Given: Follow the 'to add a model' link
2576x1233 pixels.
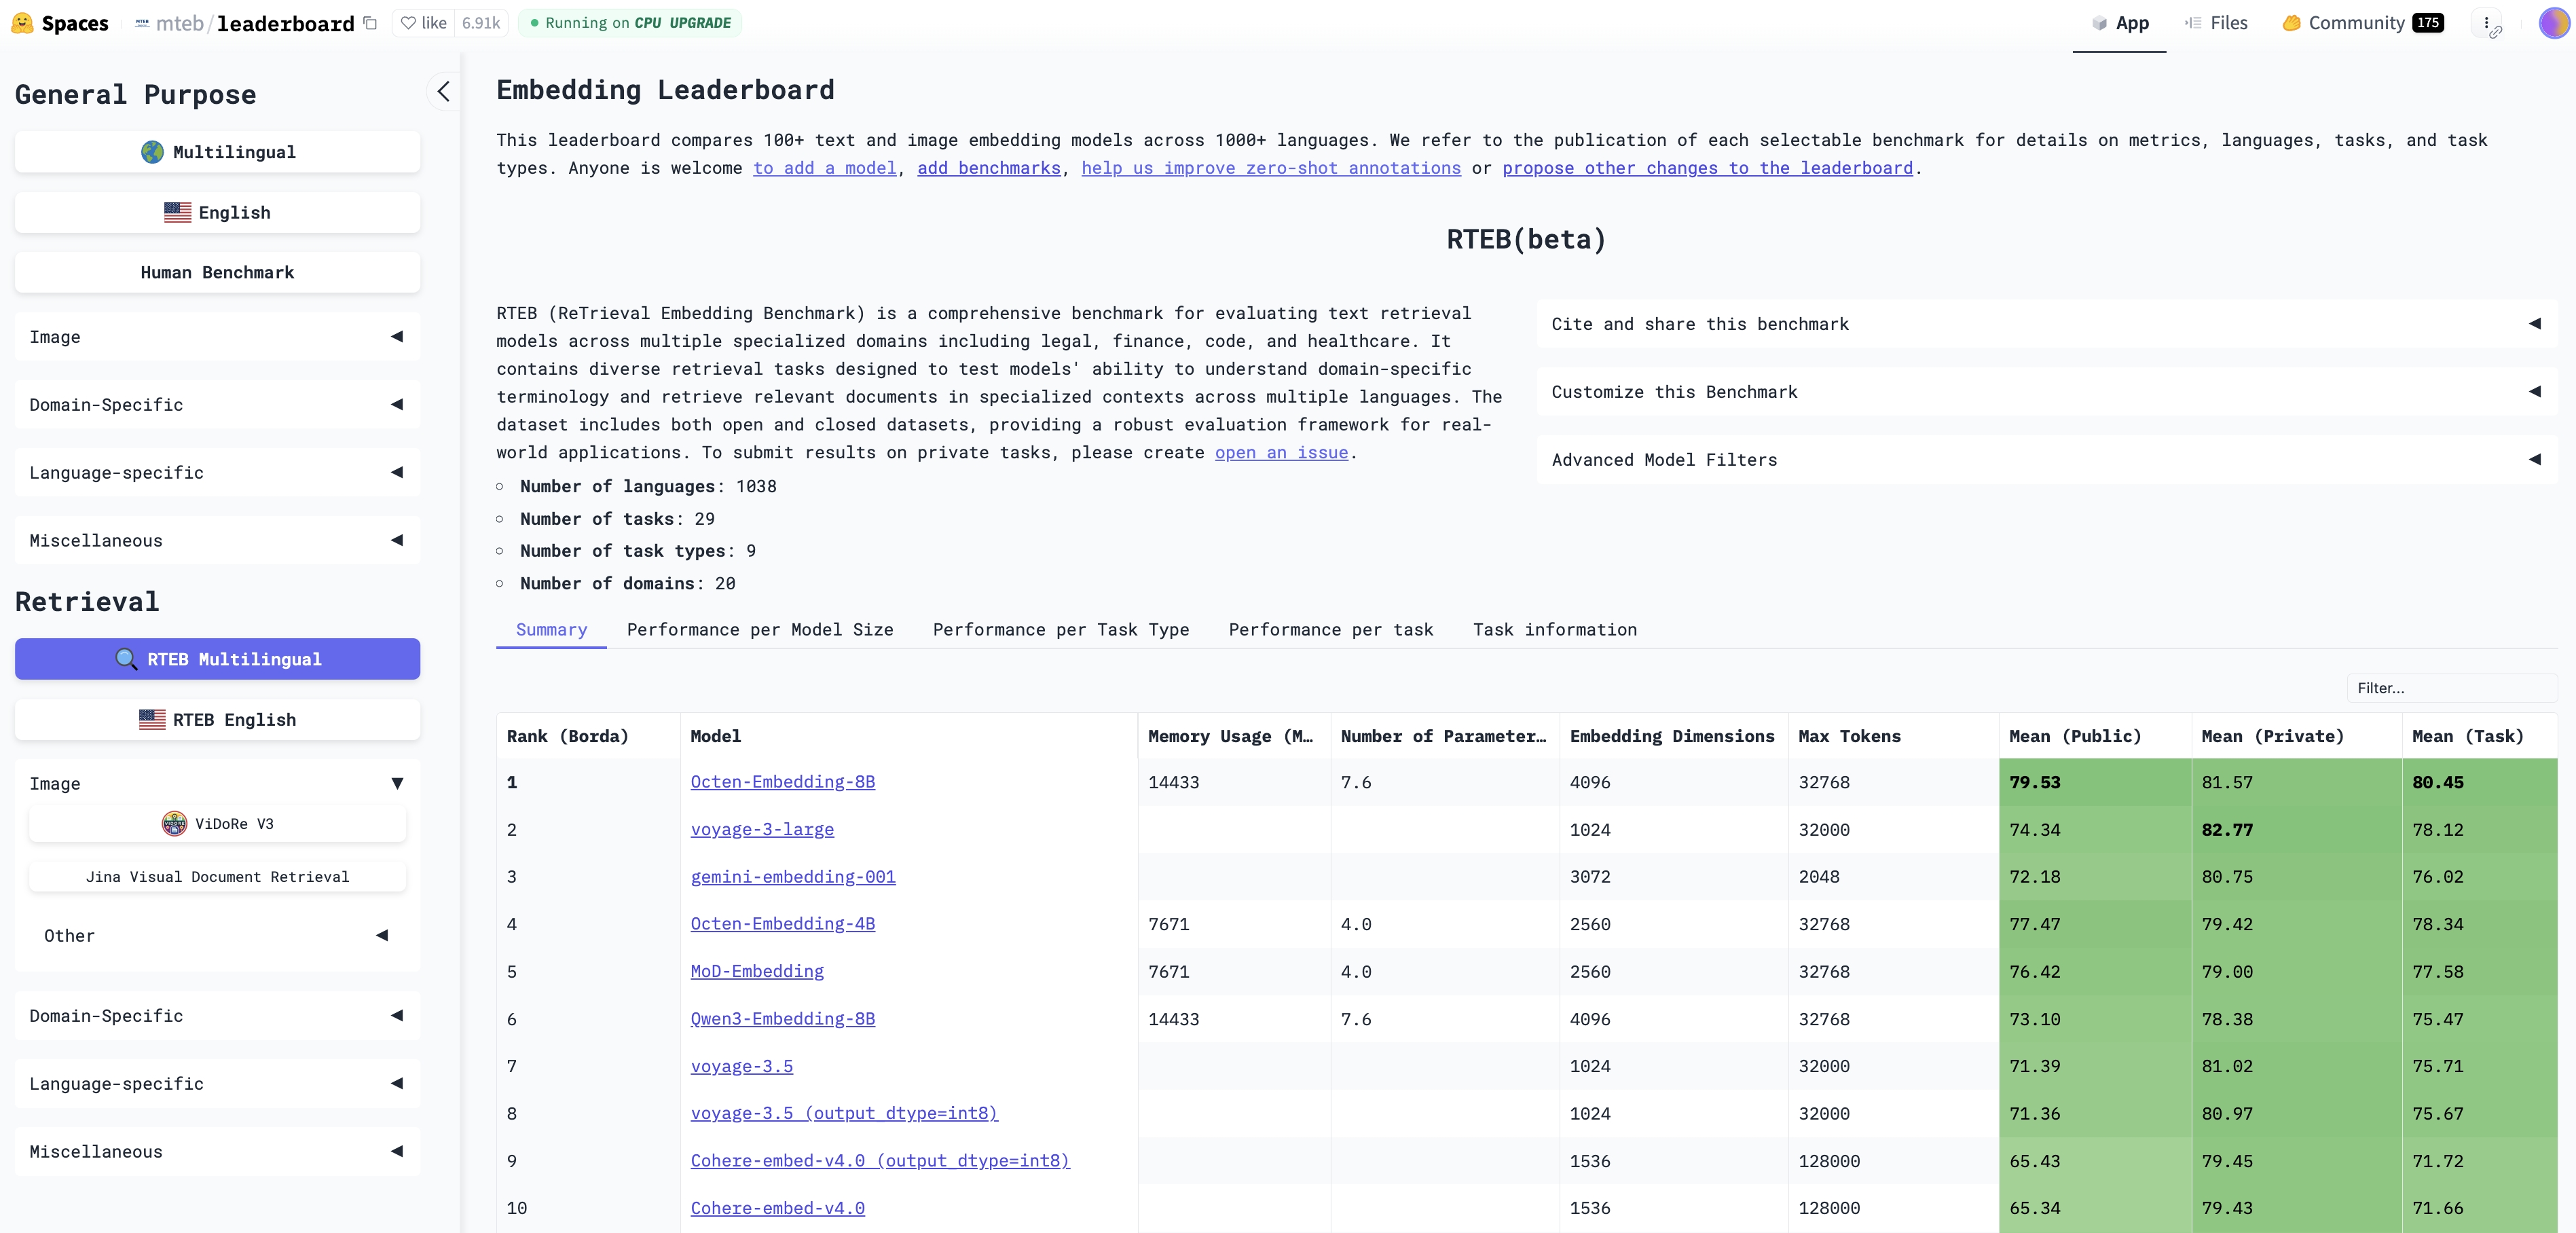Looking at the screenshot, I should [x=824, y=168].
